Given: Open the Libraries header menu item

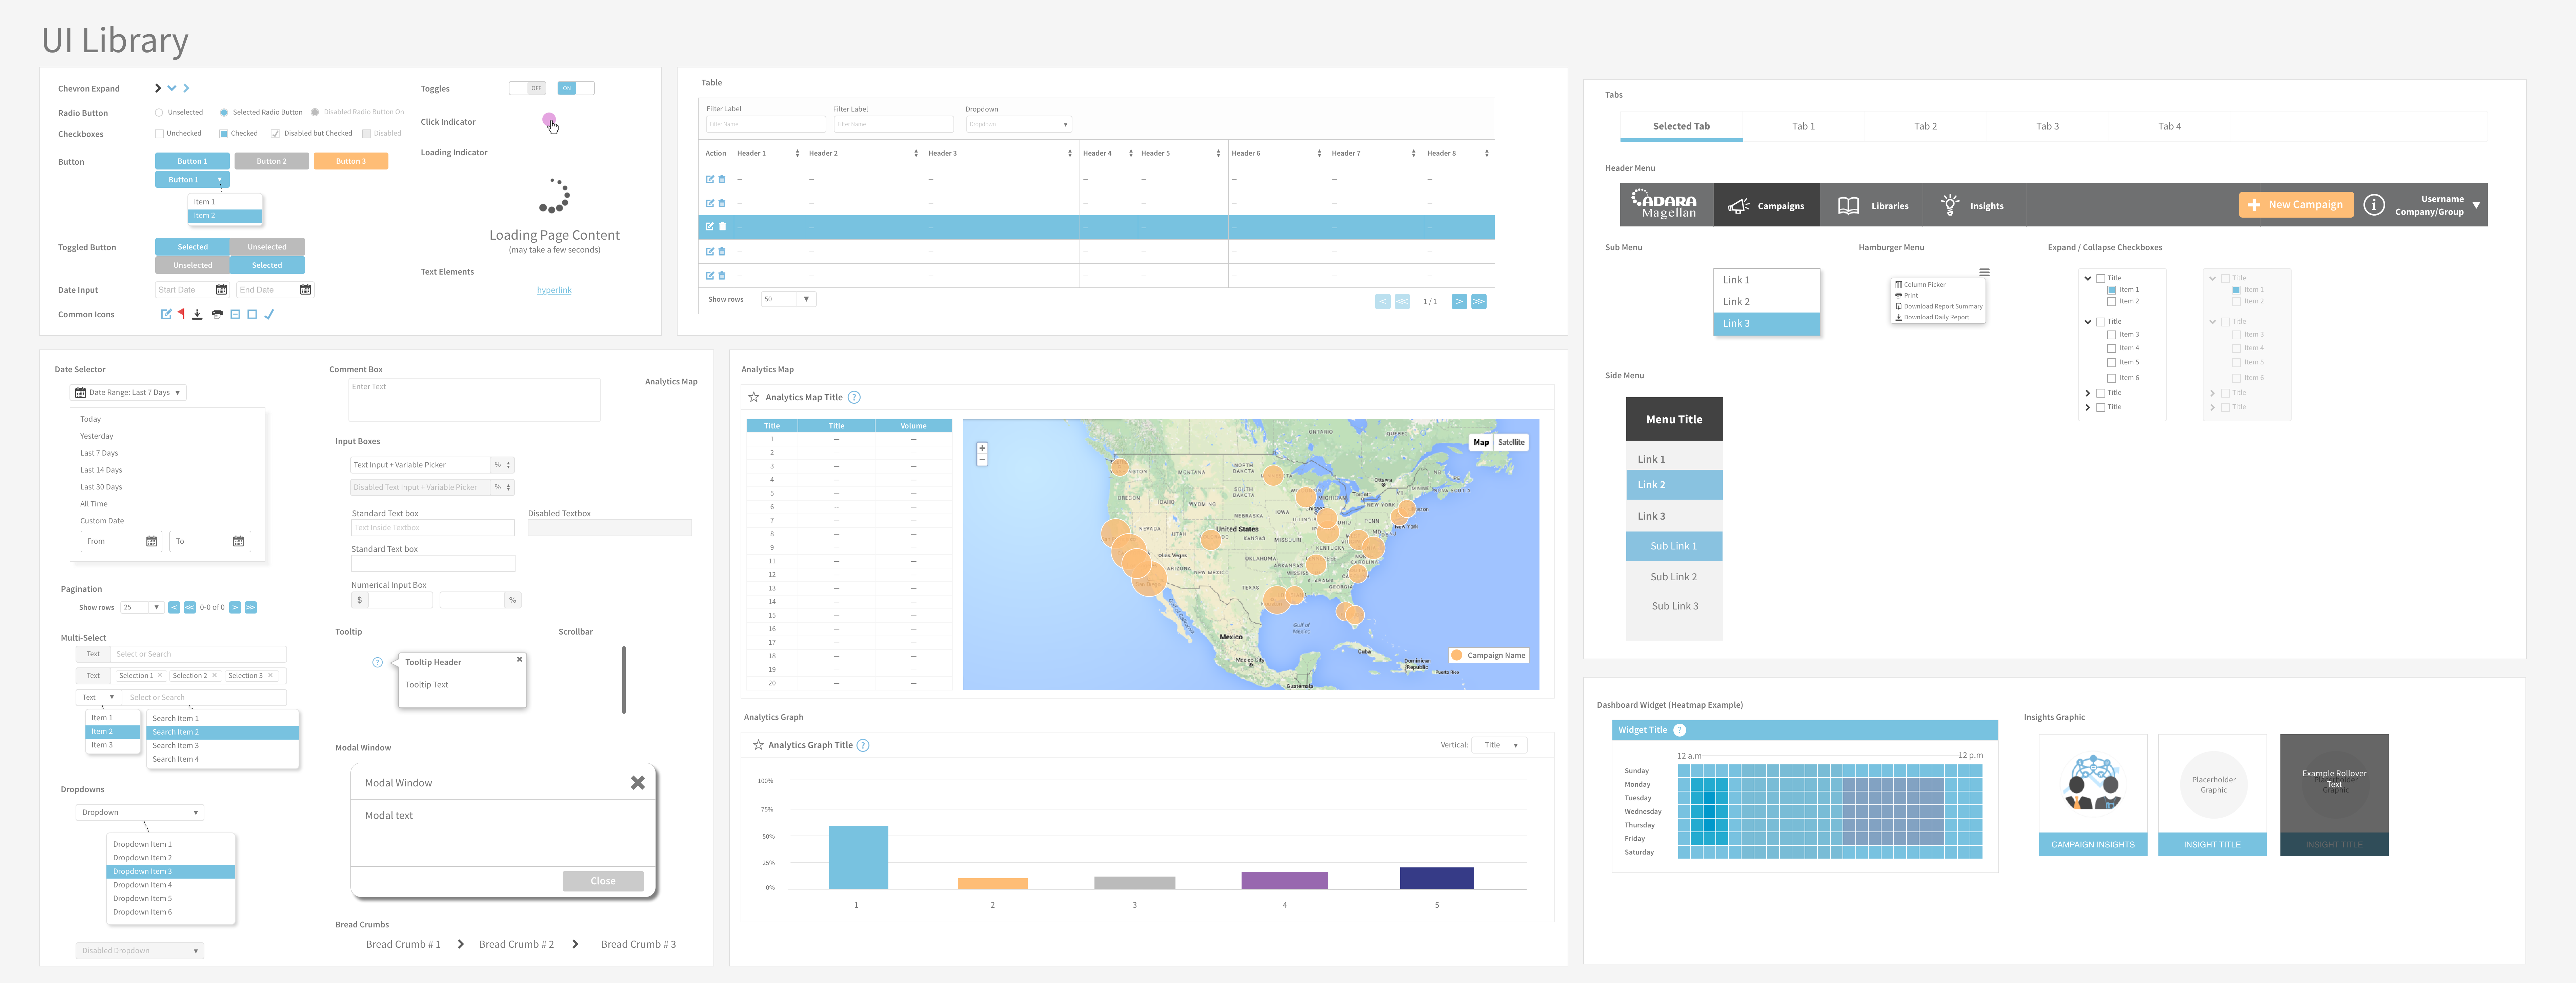Looking at the screenshot, I should (1874, 205).
